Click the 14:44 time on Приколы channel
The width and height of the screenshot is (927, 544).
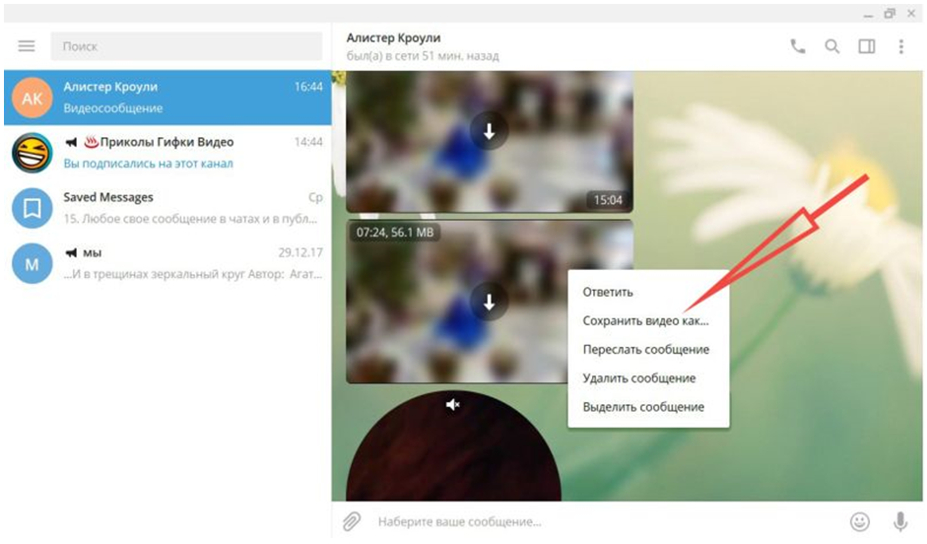pyautogui.click(x=308, y=142)
